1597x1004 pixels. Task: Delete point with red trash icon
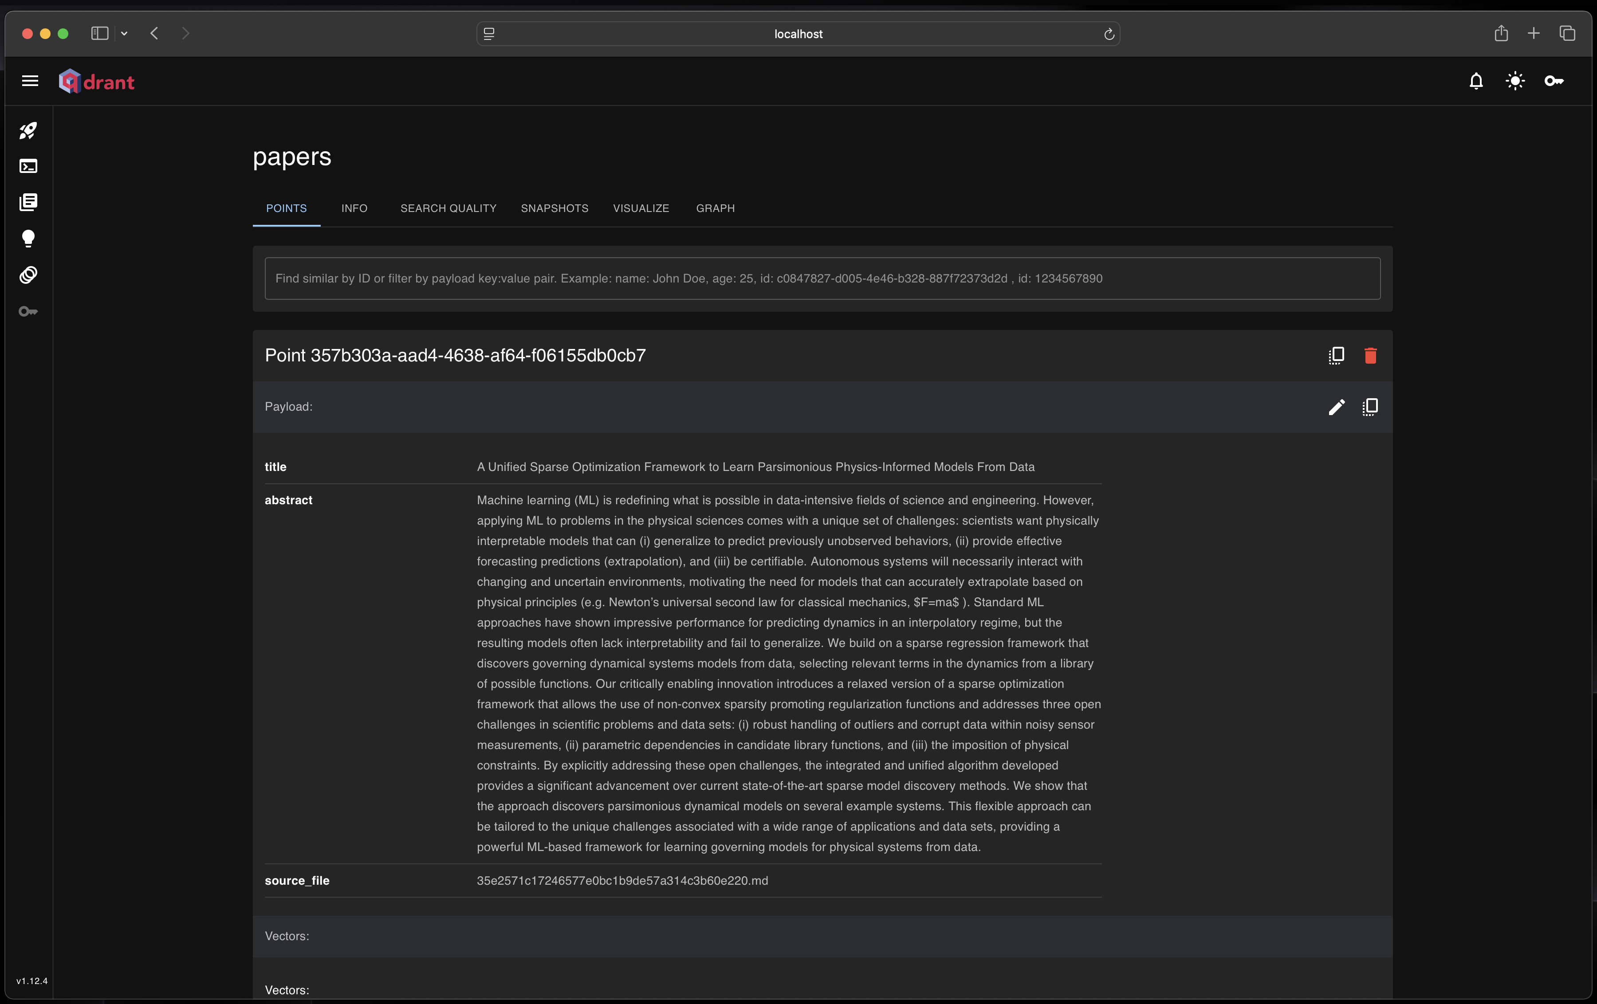[1370, 356]
